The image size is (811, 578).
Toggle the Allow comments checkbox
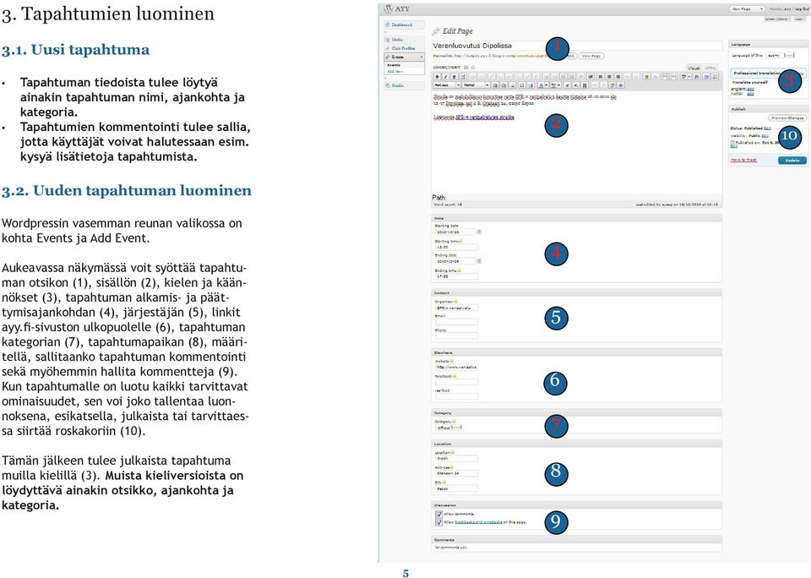[x=439, y=515]
